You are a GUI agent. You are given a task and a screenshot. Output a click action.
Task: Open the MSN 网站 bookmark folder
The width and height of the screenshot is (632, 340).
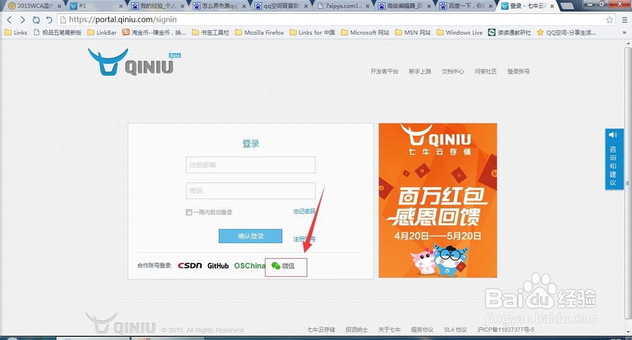[413, 33]
